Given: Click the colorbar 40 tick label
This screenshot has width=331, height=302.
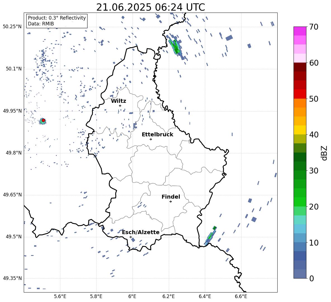Looking at the screenshot, I should coord(313,135).
